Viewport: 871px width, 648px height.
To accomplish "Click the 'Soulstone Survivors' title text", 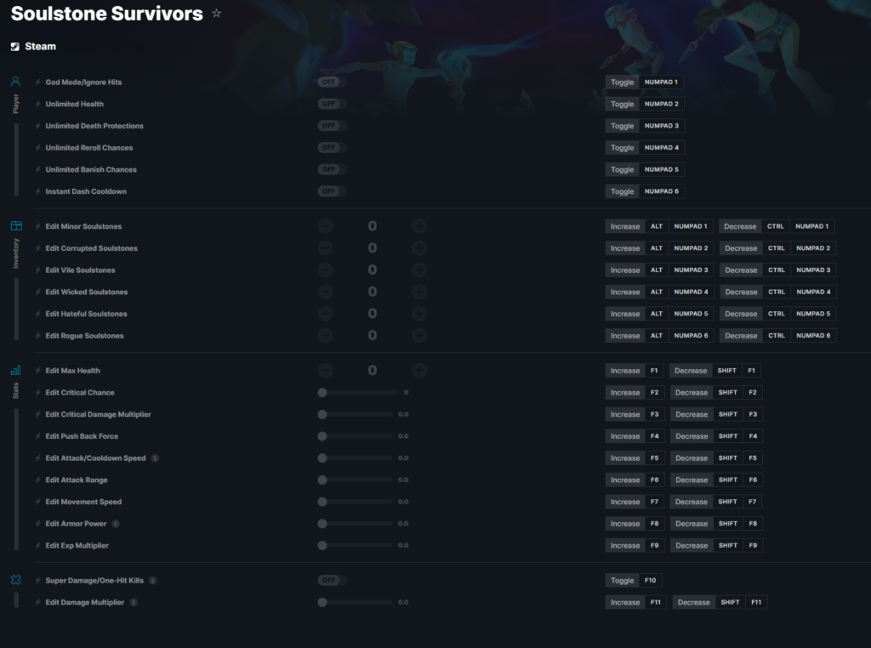I will coord(107,14).
